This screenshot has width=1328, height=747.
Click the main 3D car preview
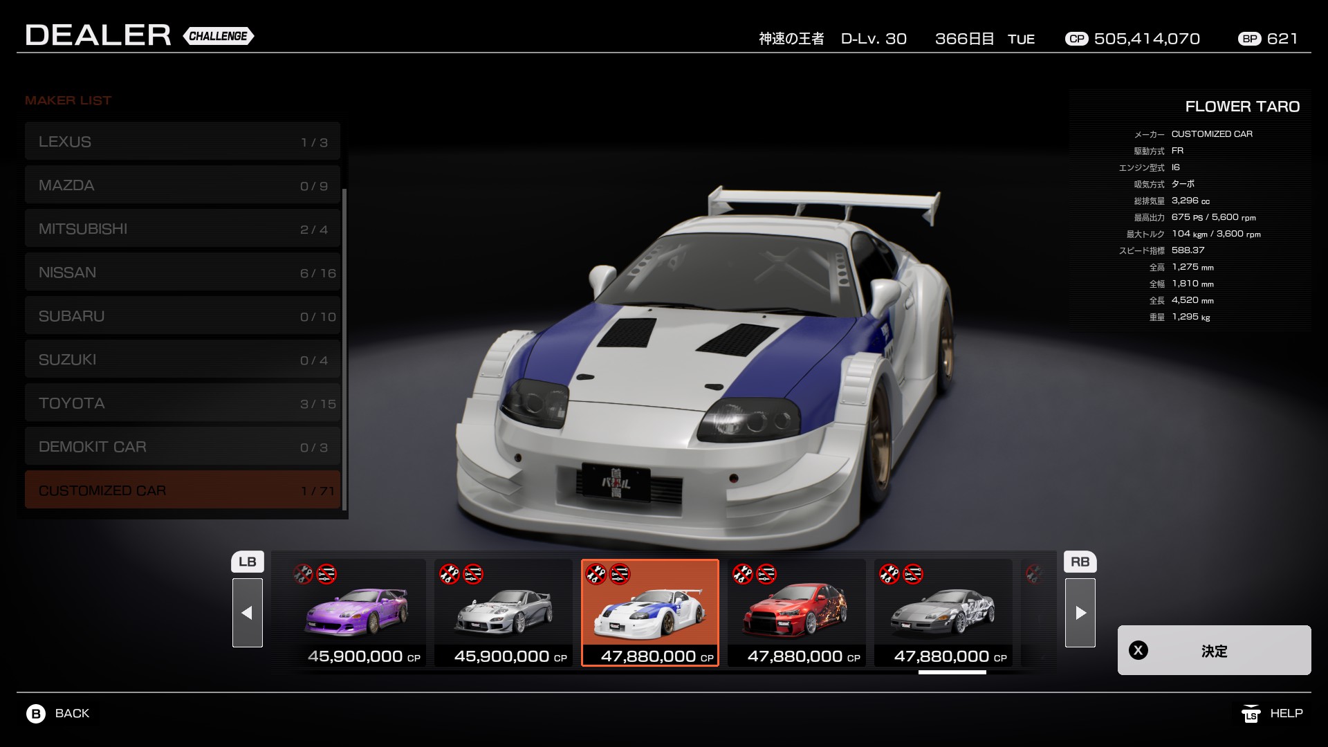coord(705,367)
